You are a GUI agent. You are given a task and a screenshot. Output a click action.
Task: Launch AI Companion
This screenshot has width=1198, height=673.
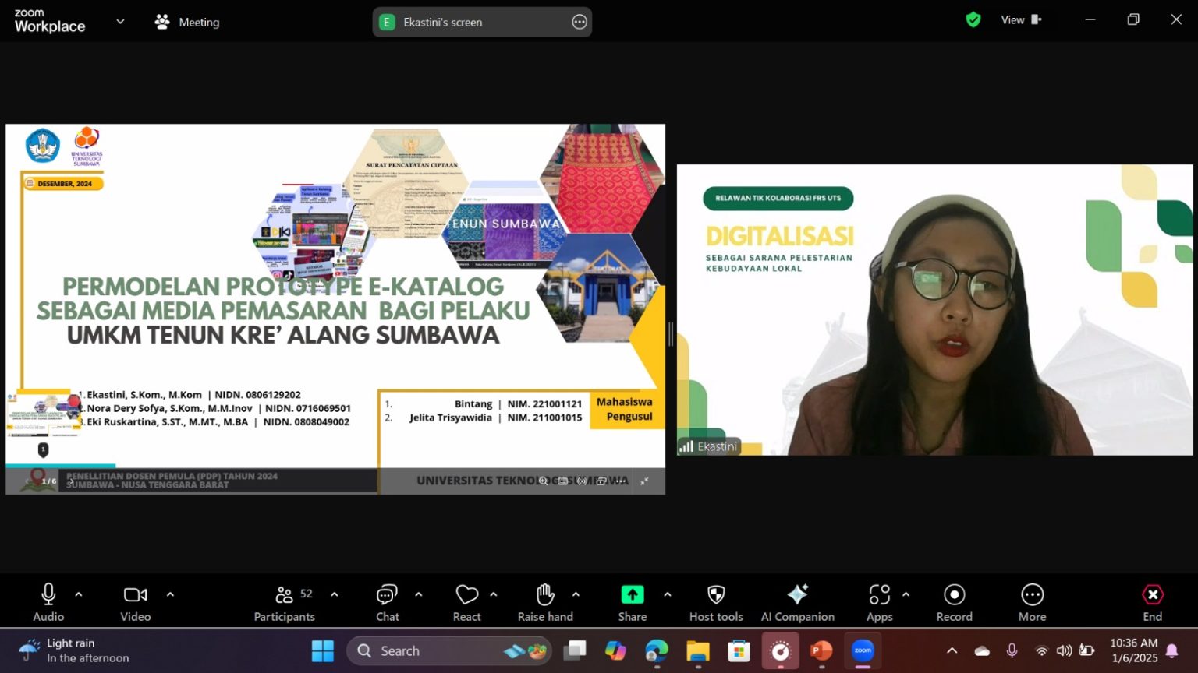pos(797,603)
